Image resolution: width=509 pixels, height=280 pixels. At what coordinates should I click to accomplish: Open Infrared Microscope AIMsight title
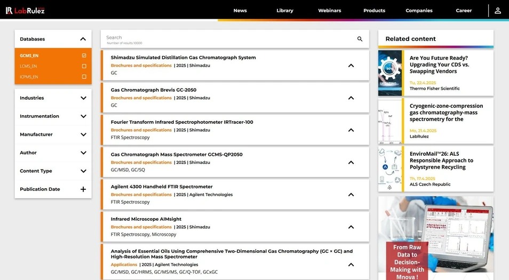[146, 219]
